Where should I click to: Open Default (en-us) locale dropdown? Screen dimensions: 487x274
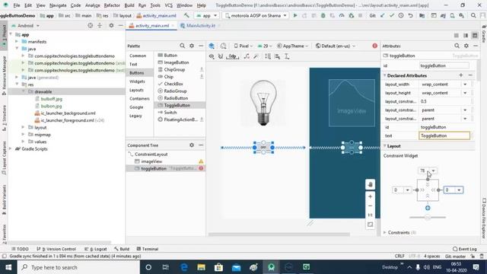click(x=335, y=46)
